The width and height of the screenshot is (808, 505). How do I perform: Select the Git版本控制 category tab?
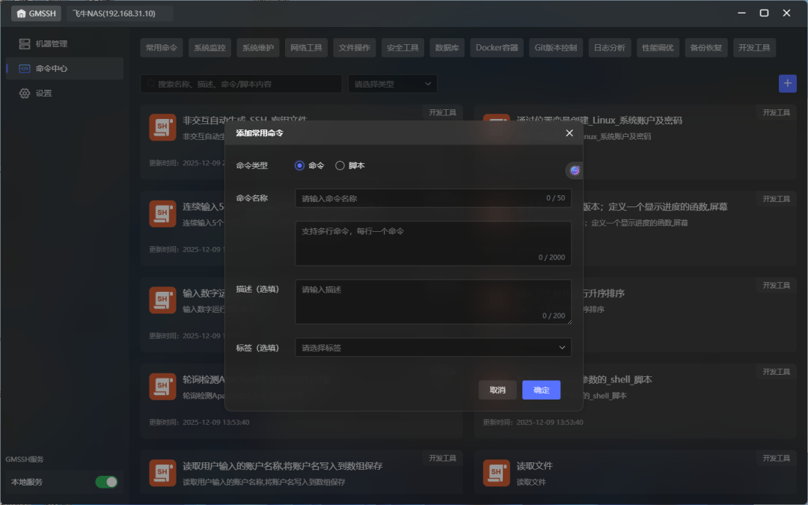(555, 47)
